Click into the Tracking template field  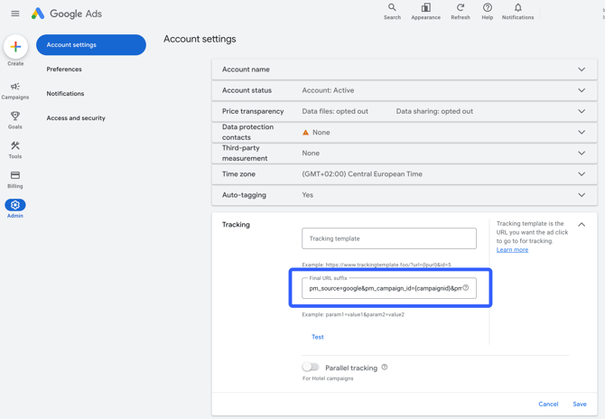[x=389, y=238]
